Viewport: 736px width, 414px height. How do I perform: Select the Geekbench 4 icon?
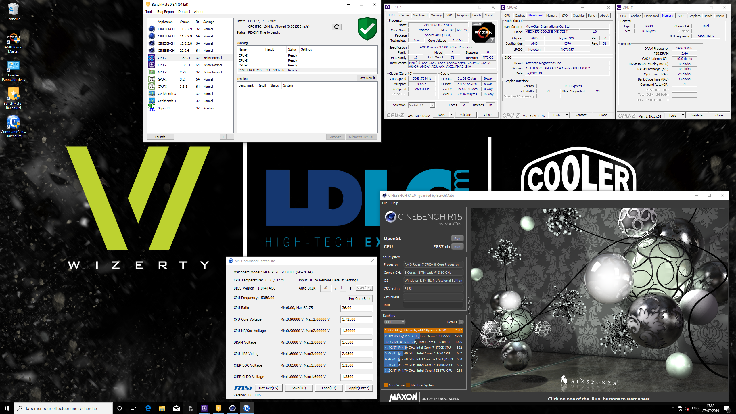[152, 101]
